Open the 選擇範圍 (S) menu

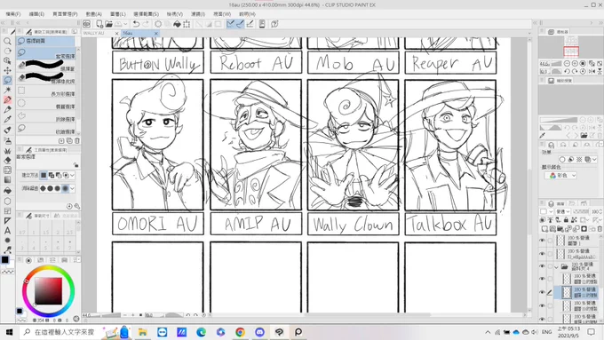(x=147, y=14)
